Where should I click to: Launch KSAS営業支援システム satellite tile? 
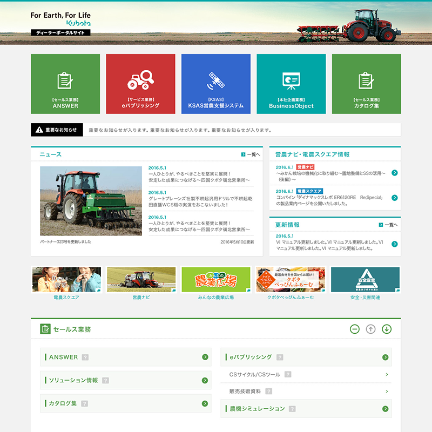(x=215, y=84)
